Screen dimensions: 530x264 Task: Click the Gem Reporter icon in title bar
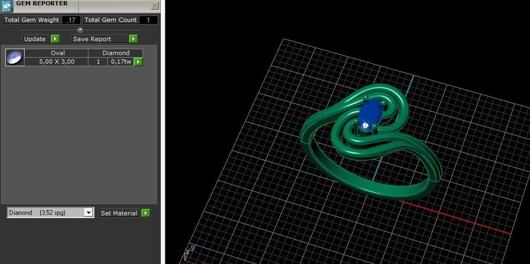pos(6,6)
